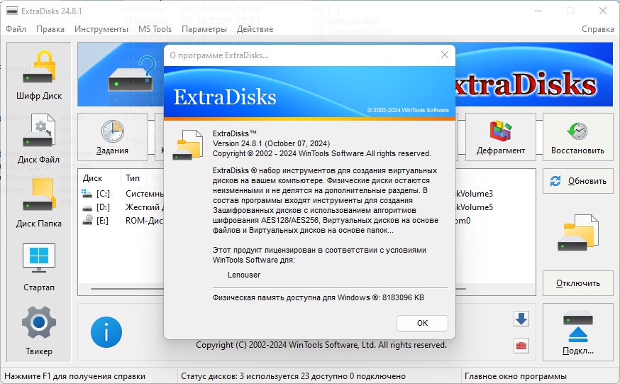The width and height of the screenshot is (620, 384).
Task: Open the Инструменты menu
Action: coord(101,29)
